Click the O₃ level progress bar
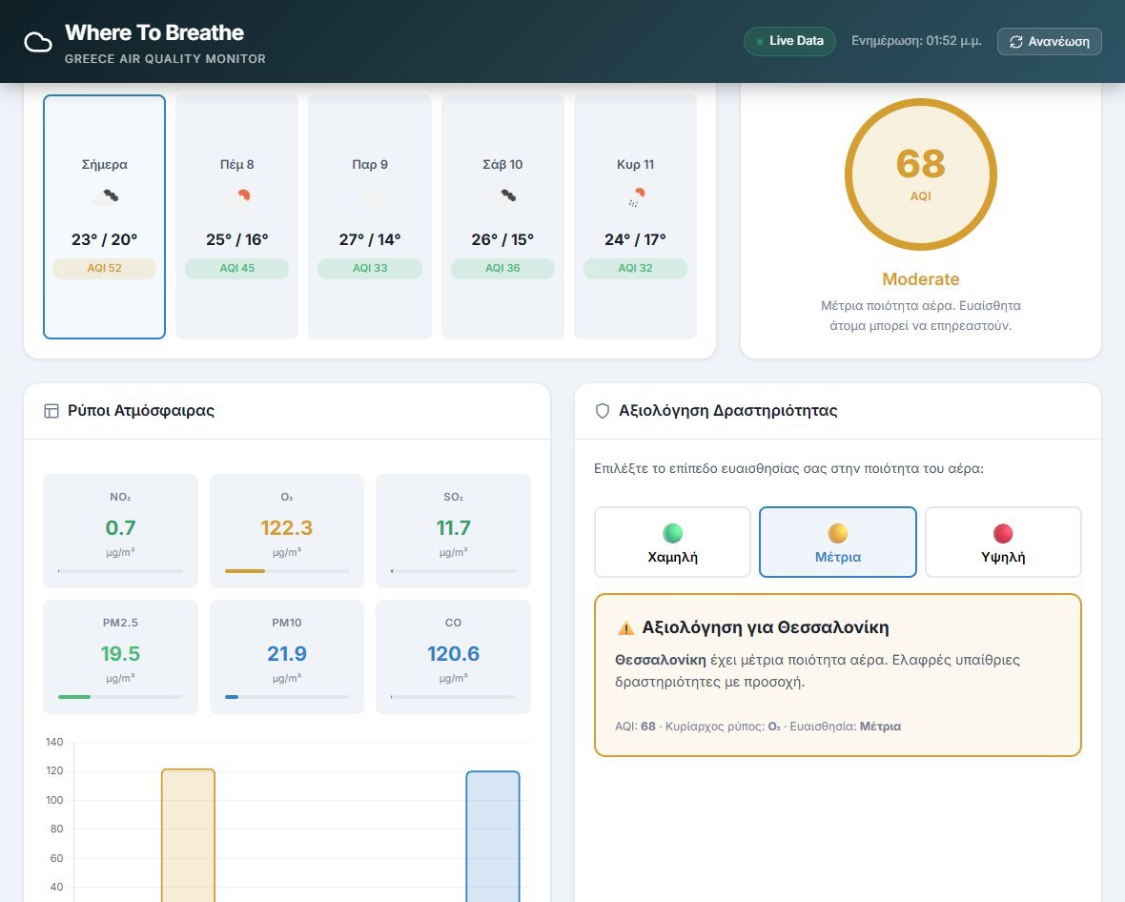This screenshot has height=902, width=1125. click(x=287, y=571)
